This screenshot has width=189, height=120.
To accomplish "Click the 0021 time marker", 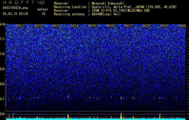I will pos(20,26).
